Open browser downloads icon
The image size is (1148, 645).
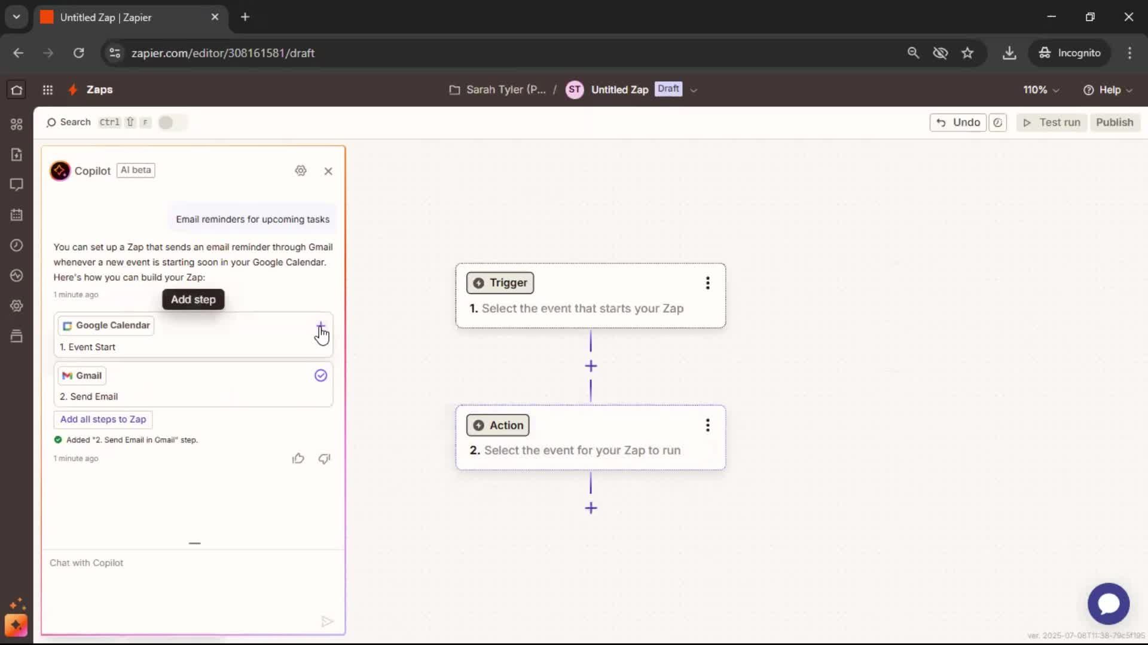click(x=1009, y=53)
